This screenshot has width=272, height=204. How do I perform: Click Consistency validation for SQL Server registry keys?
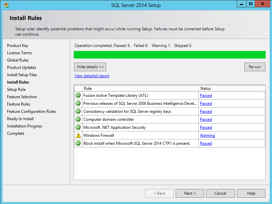tap(127, 111)
